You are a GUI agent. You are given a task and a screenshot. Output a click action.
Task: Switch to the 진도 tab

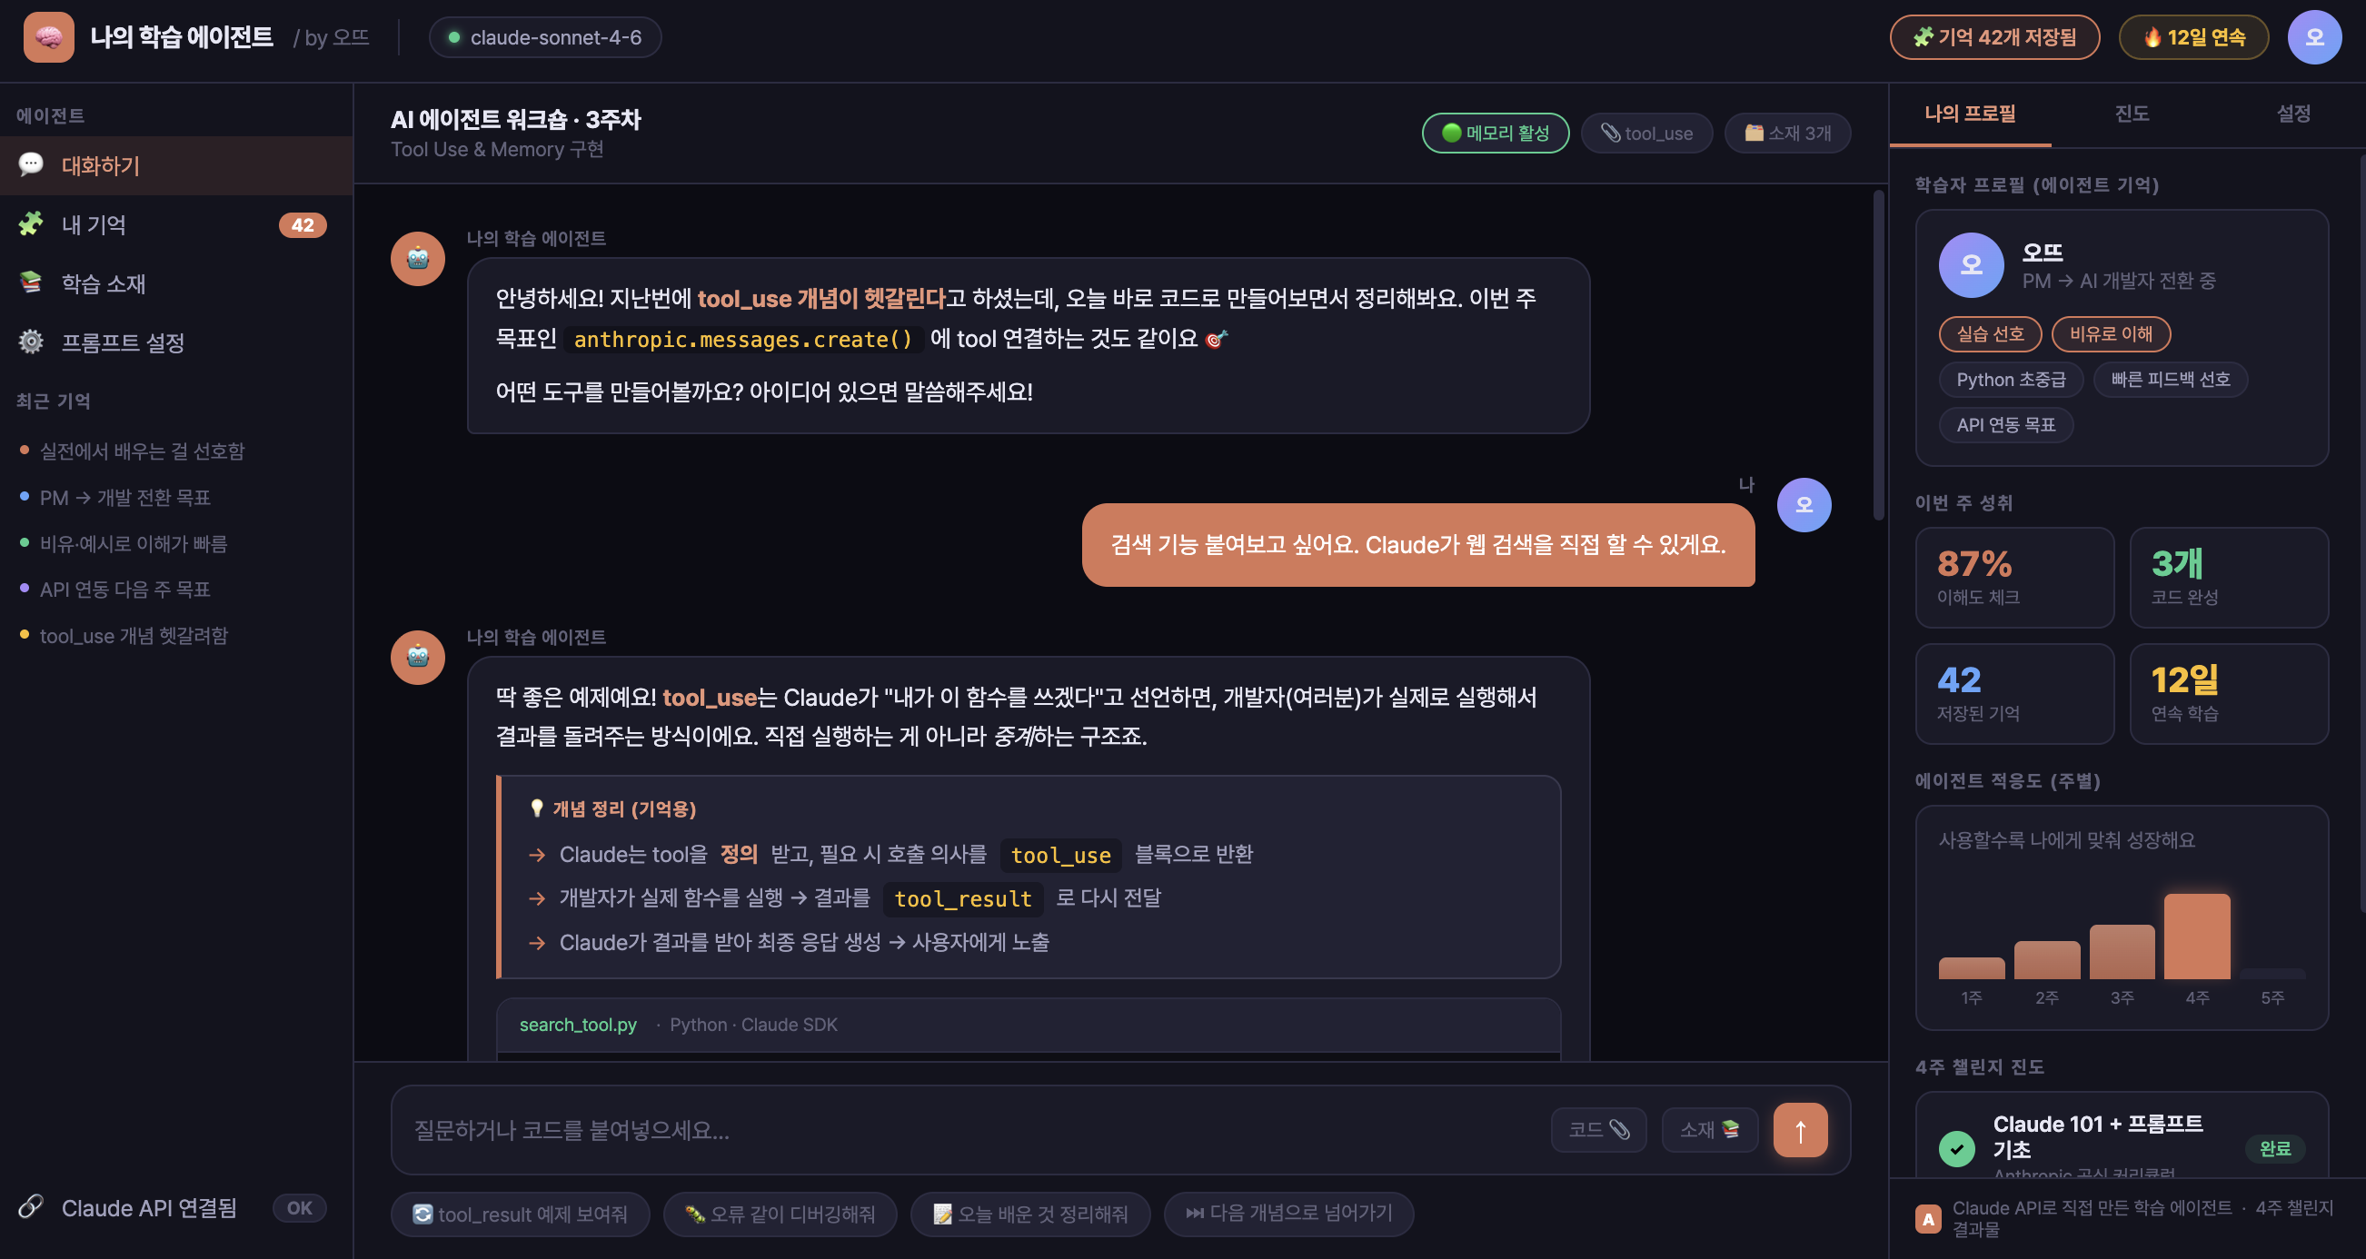pos(2132,113)
